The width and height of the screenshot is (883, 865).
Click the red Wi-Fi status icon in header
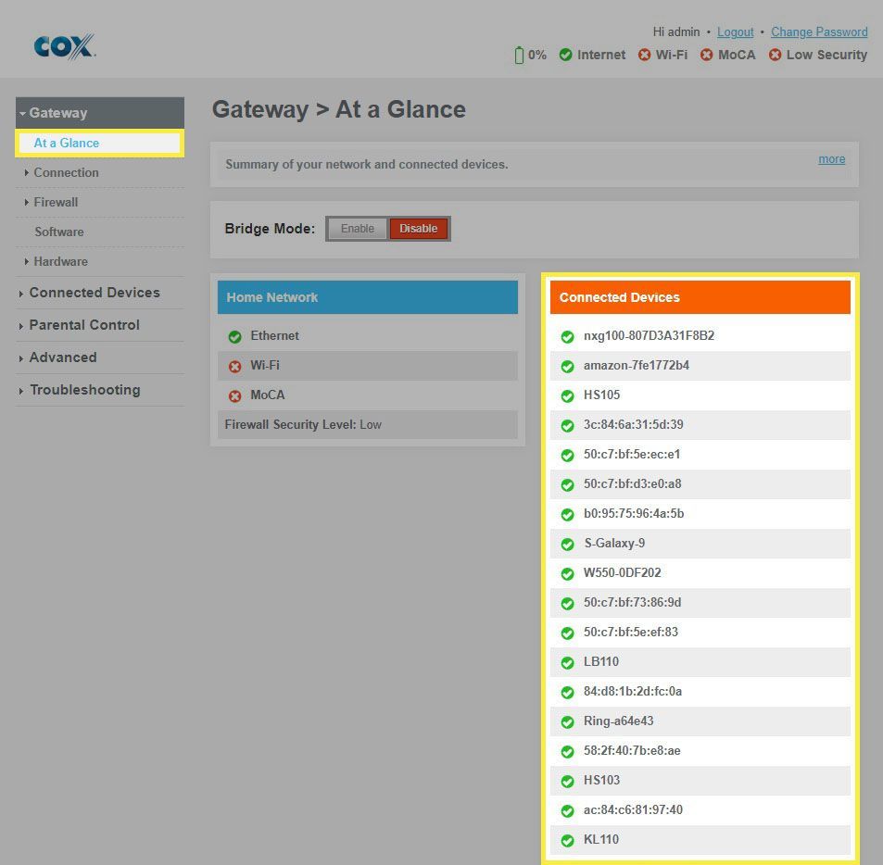[x=644, y=56]
